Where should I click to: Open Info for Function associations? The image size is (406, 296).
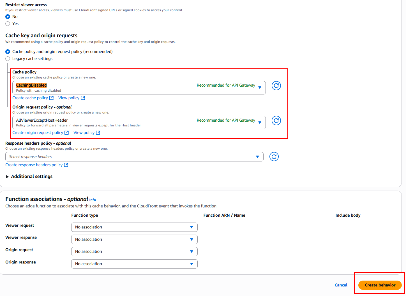(93, 200)
